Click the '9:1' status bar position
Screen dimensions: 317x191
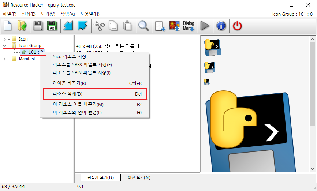(x=80, y=186)
